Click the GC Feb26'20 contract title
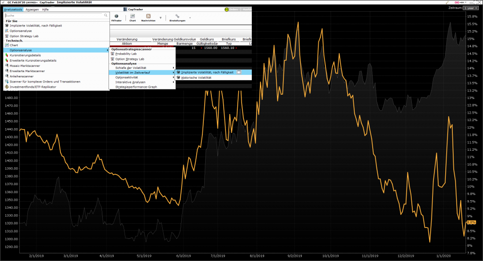 (x=16, y=2)
